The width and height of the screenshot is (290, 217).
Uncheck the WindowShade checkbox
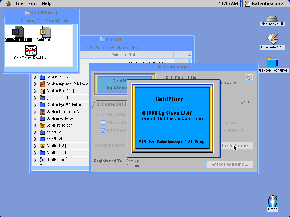(103, 131)
